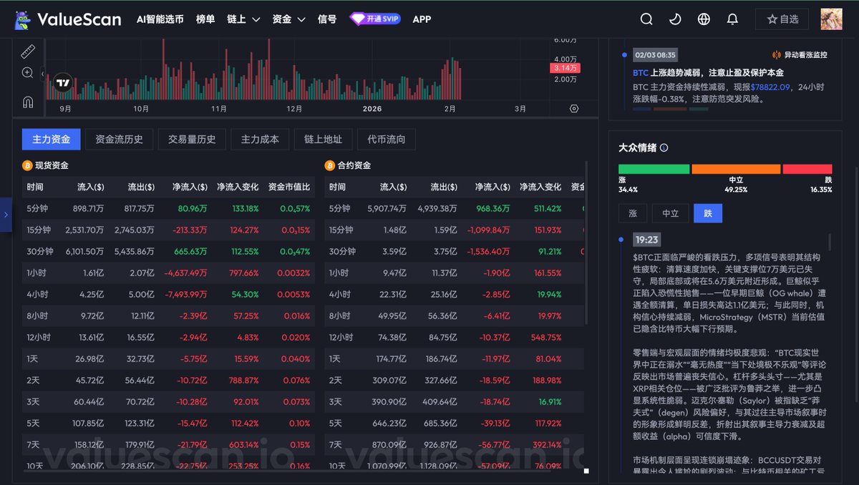
Task: Click the zoom-in magnifier chart tool
Action: 28,73
